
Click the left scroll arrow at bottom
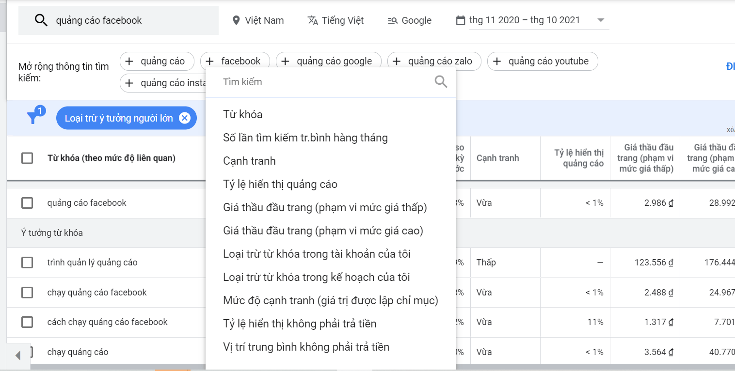coord(18,356)
